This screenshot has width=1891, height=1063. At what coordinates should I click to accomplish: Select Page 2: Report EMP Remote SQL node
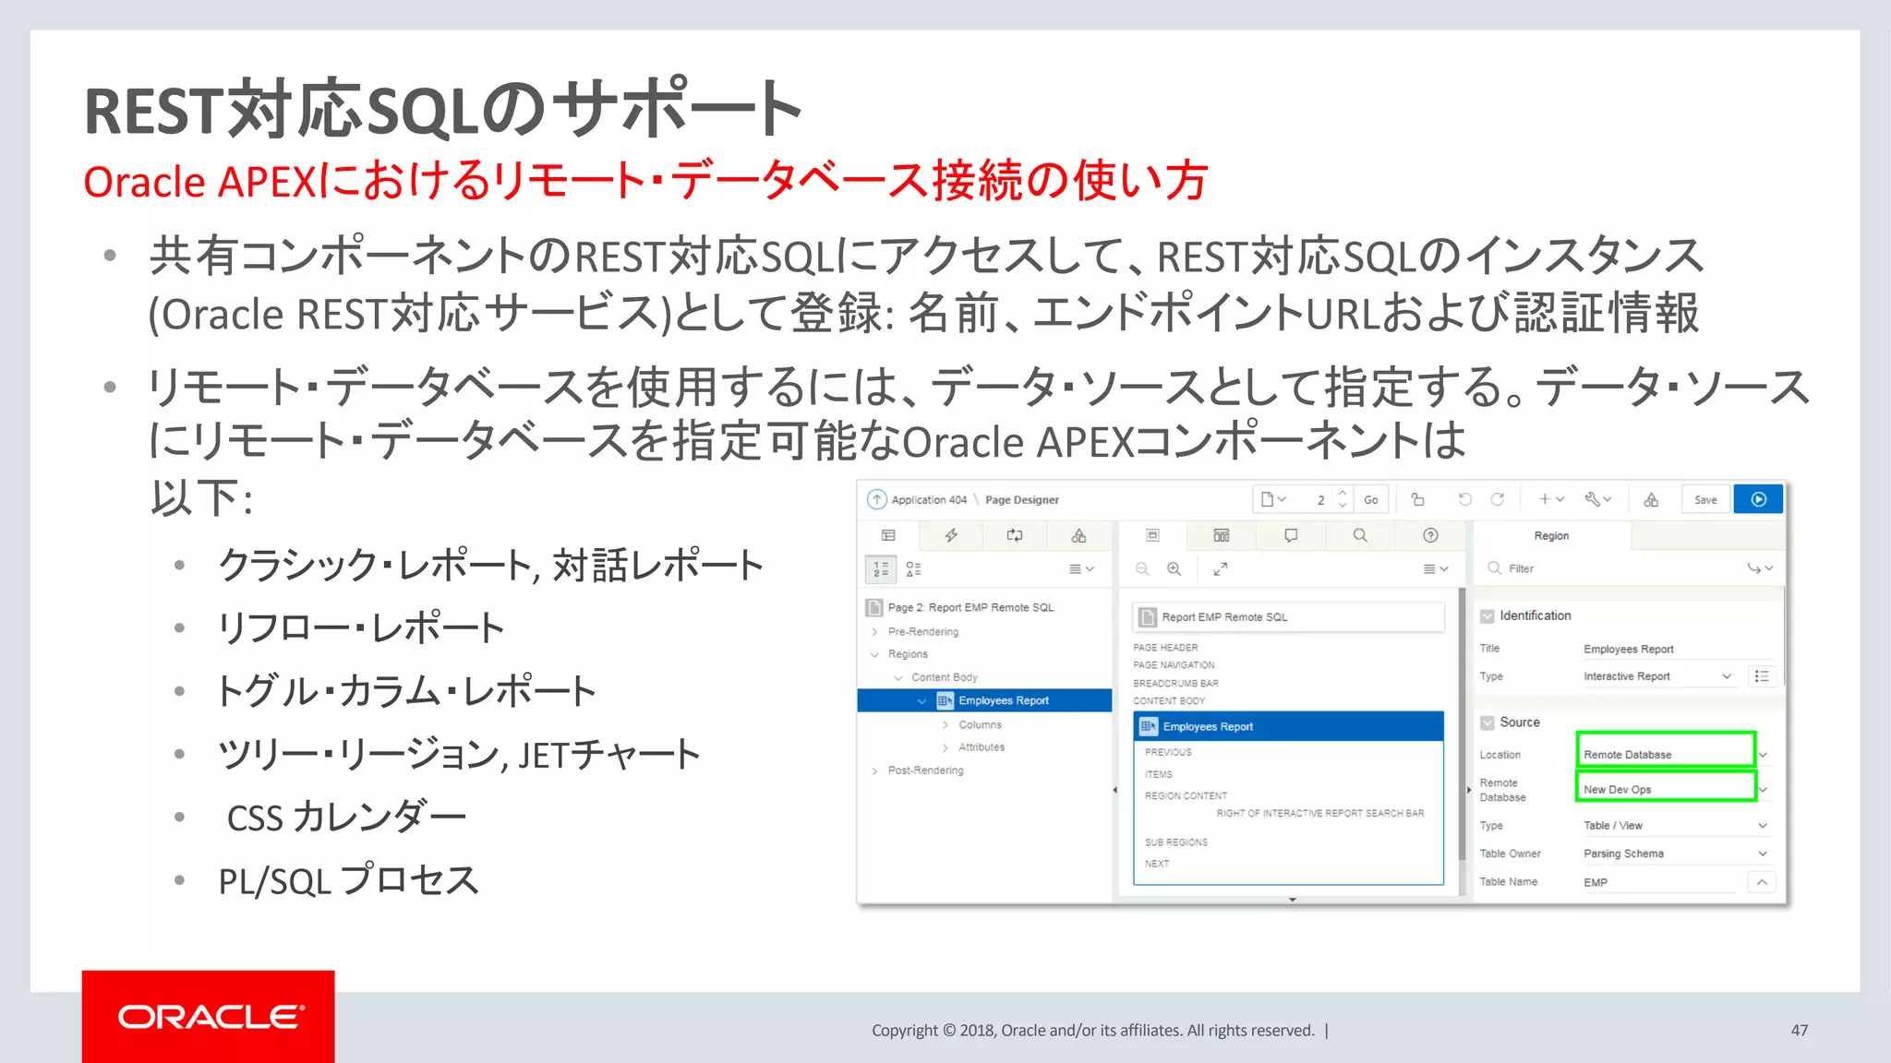[x=970, y=607]
